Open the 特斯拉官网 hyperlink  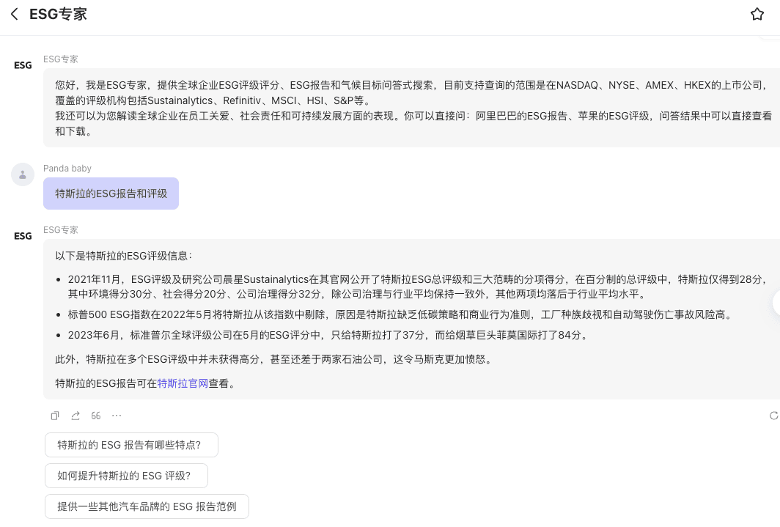(x=183, y=383)
